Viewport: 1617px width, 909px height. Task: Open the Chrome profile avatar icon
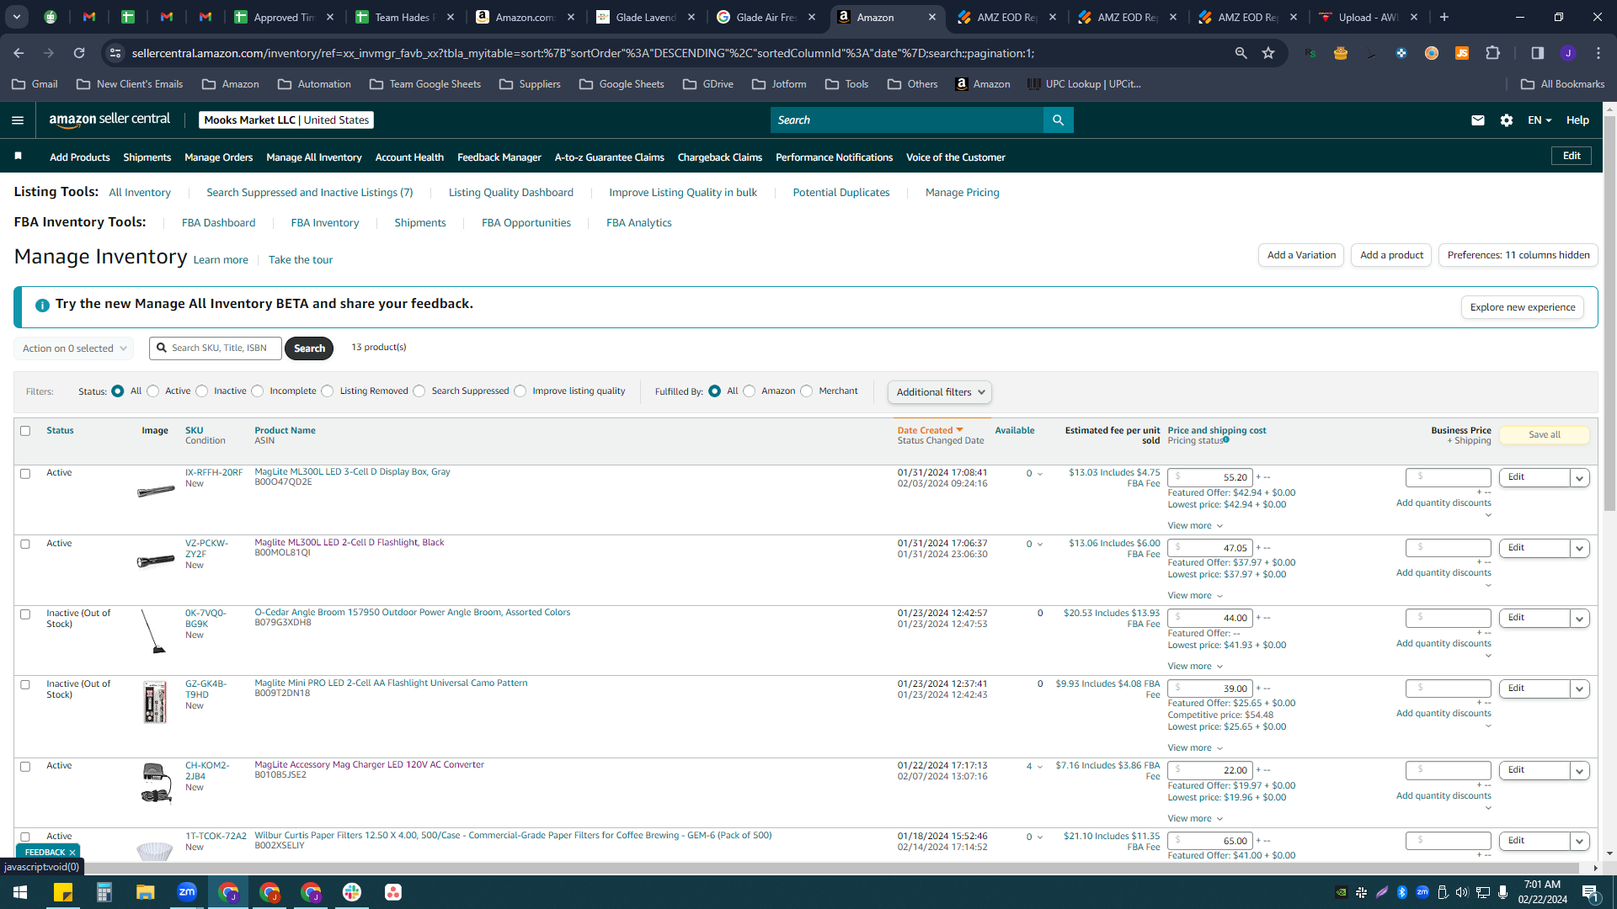click(1568, 53)
